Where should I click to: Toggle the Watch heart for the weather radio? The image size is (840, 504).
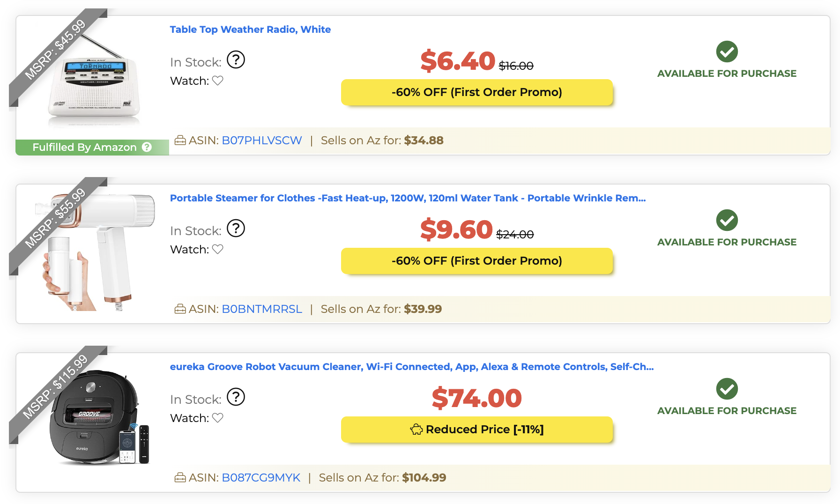point(217,81)
